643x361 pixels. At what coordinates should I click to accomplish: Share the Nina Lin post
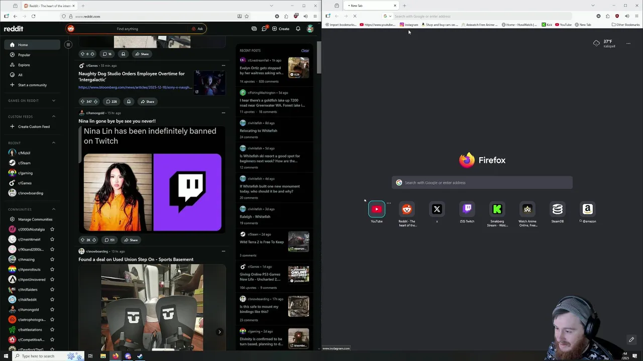(131, 240)
